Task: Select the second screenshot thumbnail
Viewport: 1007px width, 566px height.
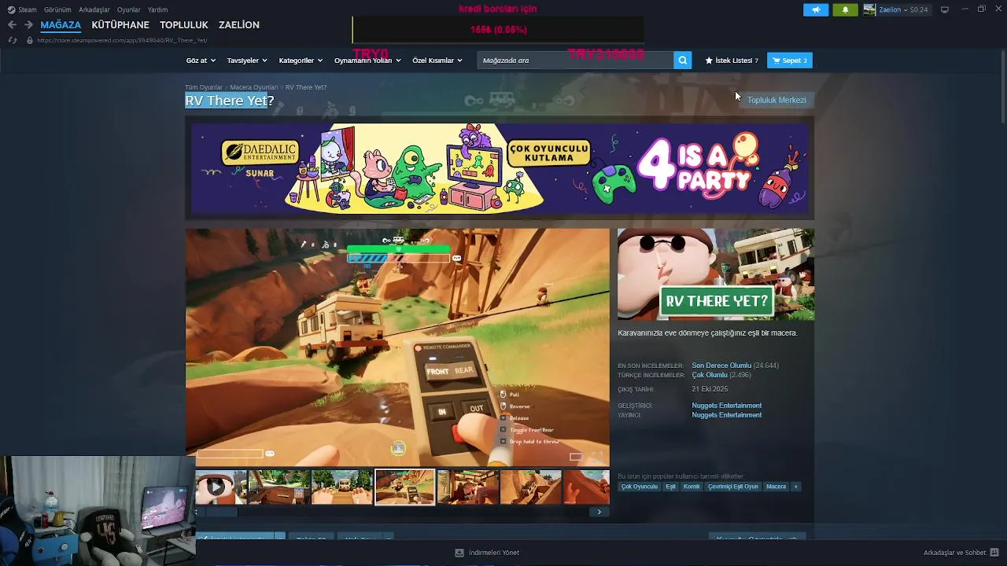Action: [x=279, y=487]
